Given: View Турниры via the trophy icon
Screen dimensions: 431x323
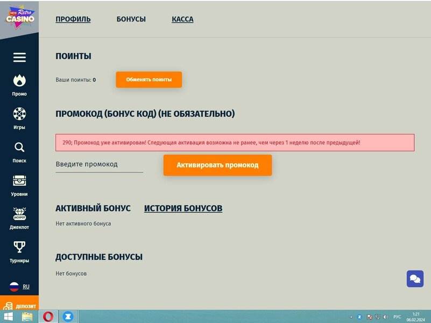Looking at the screenshot, I should click(x=19, y=247).
